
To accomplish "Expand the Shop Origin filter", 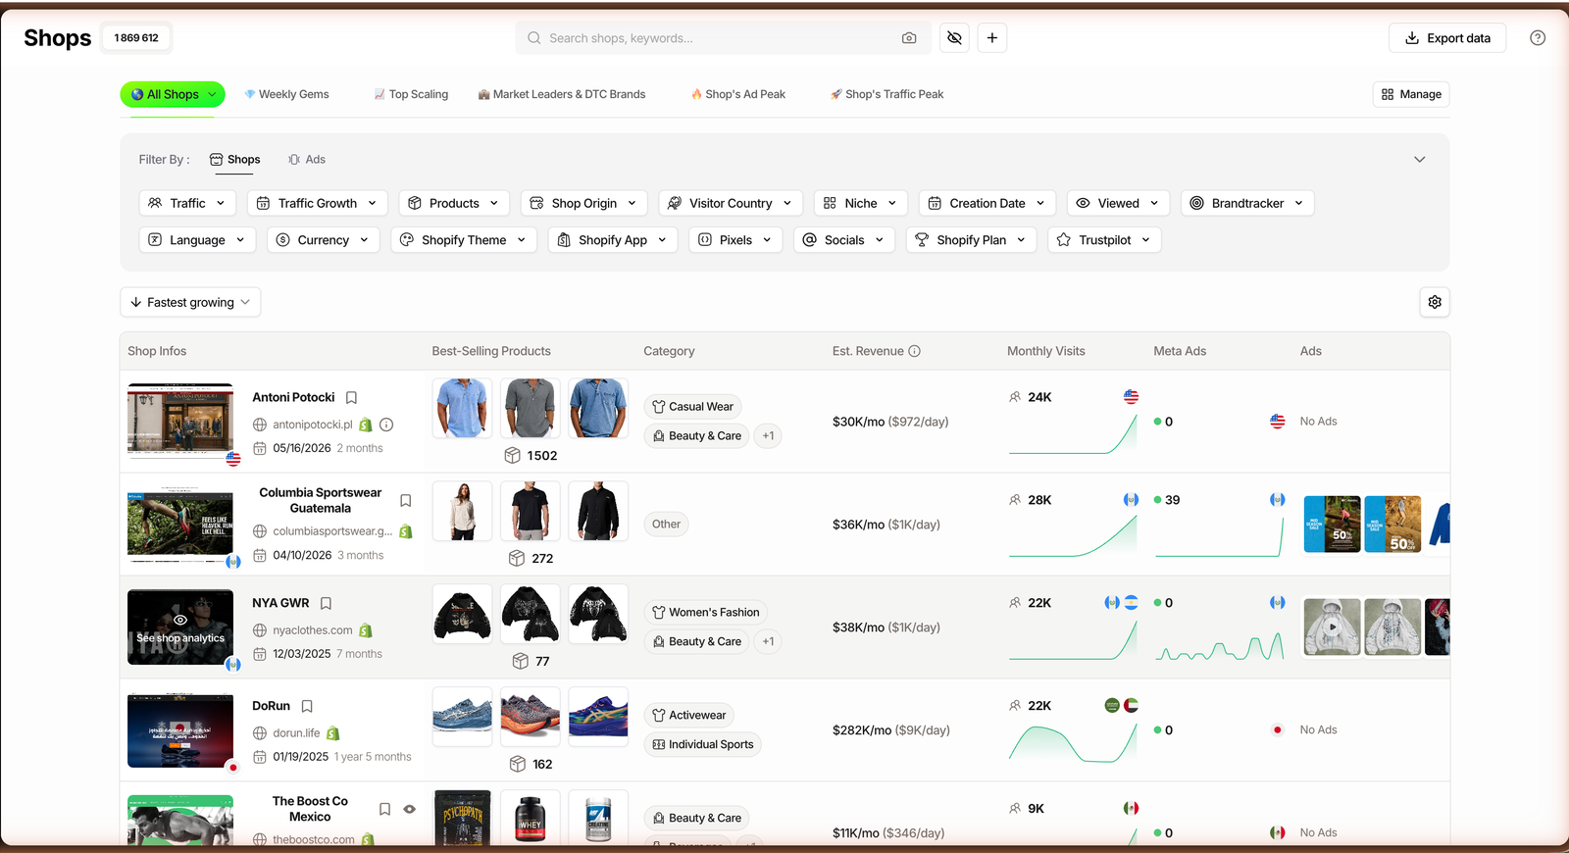I will 583,203.
